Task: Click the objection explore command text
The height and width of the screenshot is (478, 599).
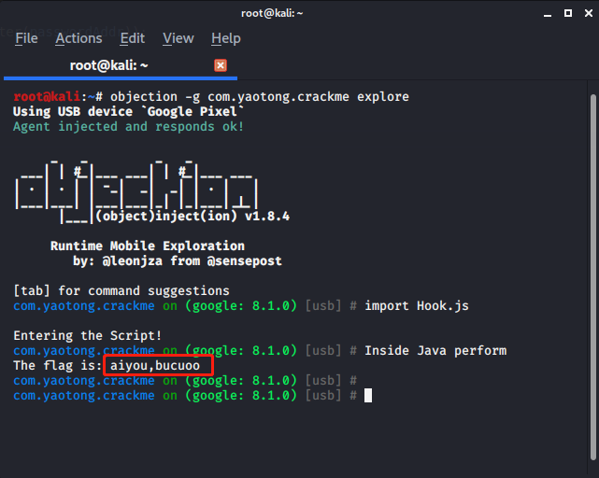Action: point(260,96)
